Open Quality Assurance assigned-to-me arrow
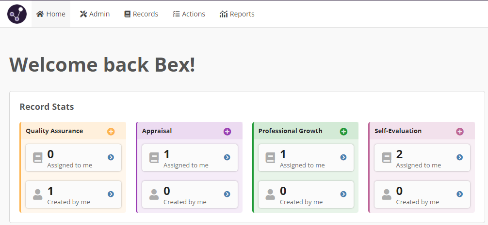 tap(111, 157)
